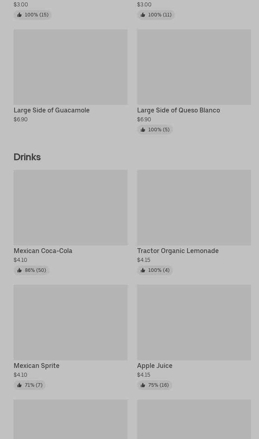Image resolution: width=259 pixels, height=439 pixels.
Task: Click the Tractor Organic Lemonade title
Action: (x=178, y=251)
